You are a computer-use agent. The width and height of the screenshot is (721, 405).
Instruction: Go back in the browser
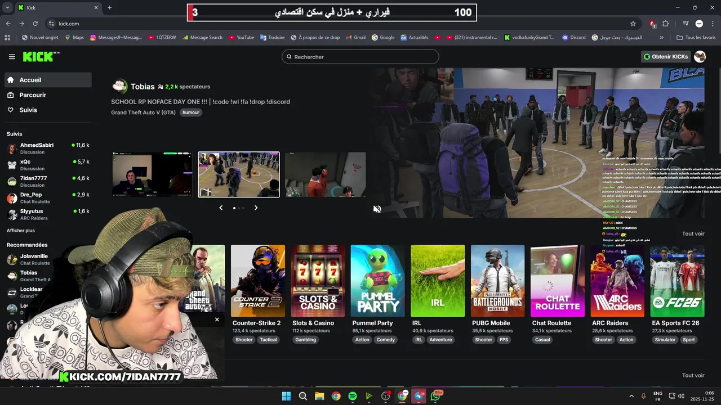[x=8, y=24]
